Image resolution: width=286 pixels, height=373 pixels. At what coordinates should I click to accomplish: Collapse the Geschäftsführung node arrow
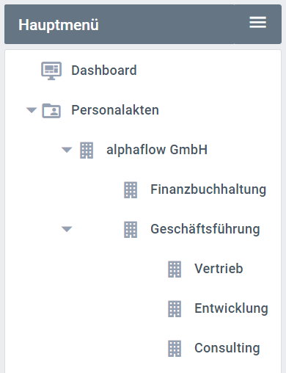coord(67,229)
